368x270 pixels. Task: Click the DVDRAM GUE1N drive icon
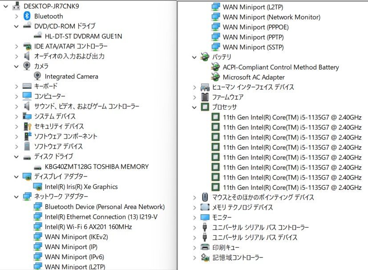pos(38,36)
